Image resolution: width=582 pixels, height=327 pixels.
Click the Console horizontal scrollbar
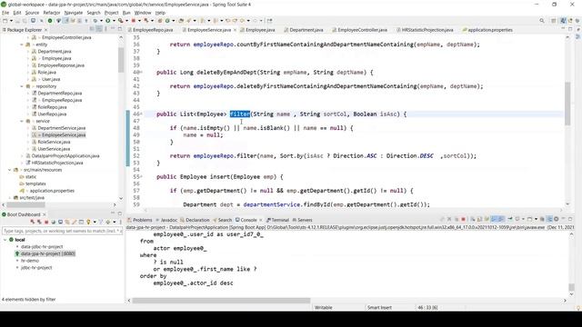(x=221, y=301)
